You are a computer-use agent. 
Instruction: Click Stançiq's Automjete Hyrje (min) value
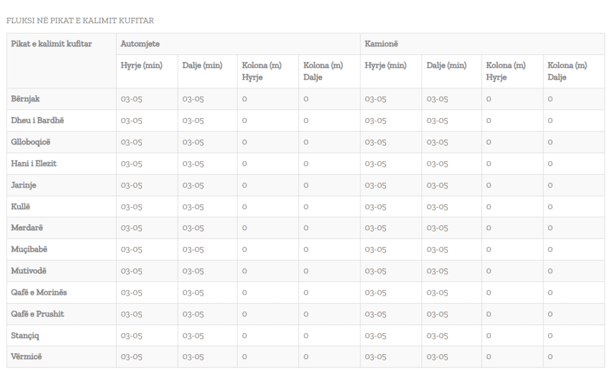click(132, 336)
